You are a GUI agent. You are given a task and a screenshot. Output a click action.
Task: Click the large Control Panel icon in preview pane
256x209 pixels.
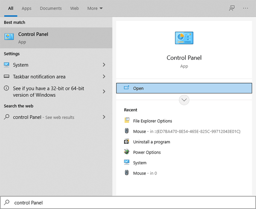pyautogui.click(x=184, y=38)
